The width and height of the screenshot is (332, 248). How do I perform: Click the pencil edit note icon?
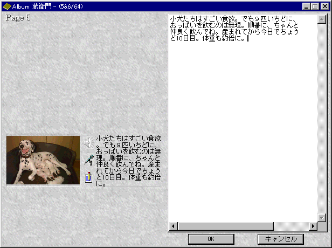click(89, 177)
